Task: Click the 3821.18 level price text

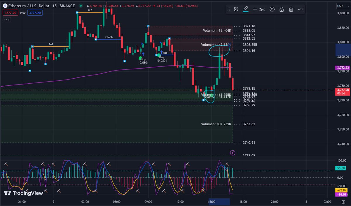Action: 249,26
